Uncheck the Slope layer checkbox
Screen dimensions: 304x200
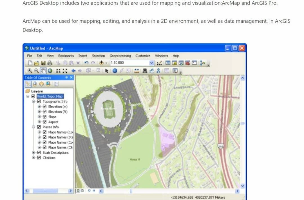coord(44,117)
